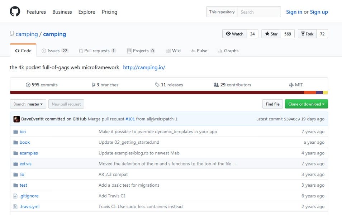Fork the camping repository
The image size is (342, 215).
[307, 34]
